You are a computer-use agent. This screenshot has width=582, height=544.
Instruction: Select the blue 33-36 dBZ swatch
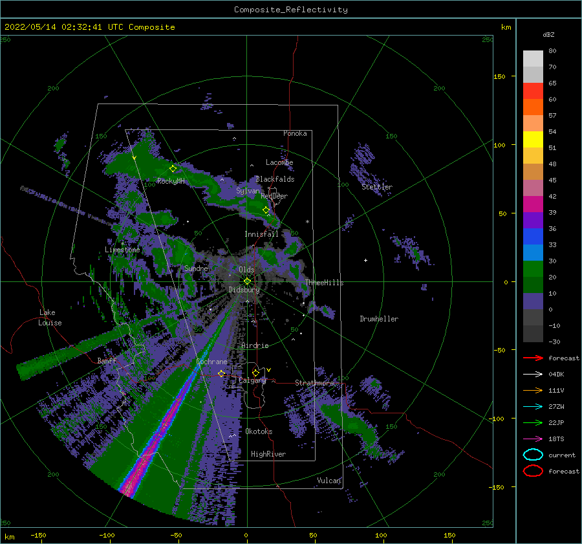pyautogui.click(x=533, y=237)
